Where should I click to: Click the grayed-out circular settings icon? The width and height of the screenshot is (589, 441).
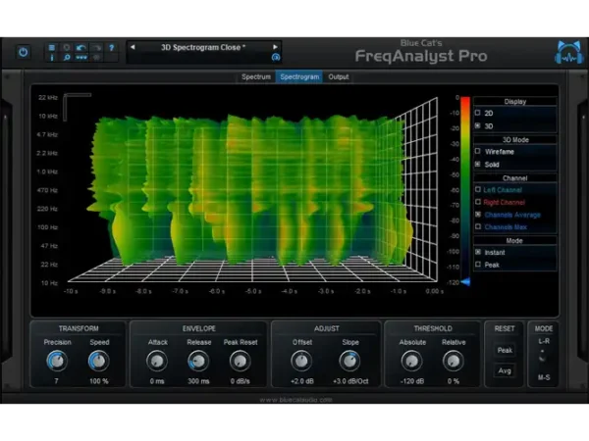(x=67, y=48)
